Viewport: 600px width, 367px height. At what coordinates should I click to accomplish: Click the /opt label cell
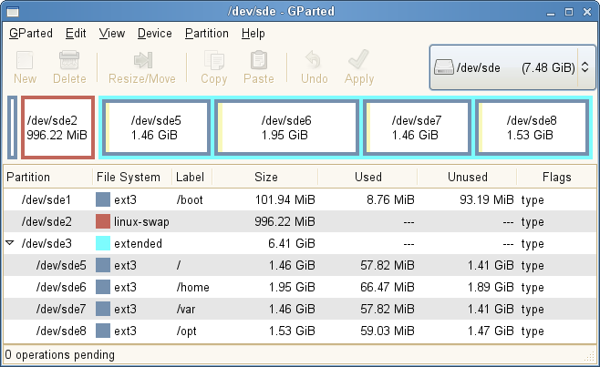[x=186, y=331]
